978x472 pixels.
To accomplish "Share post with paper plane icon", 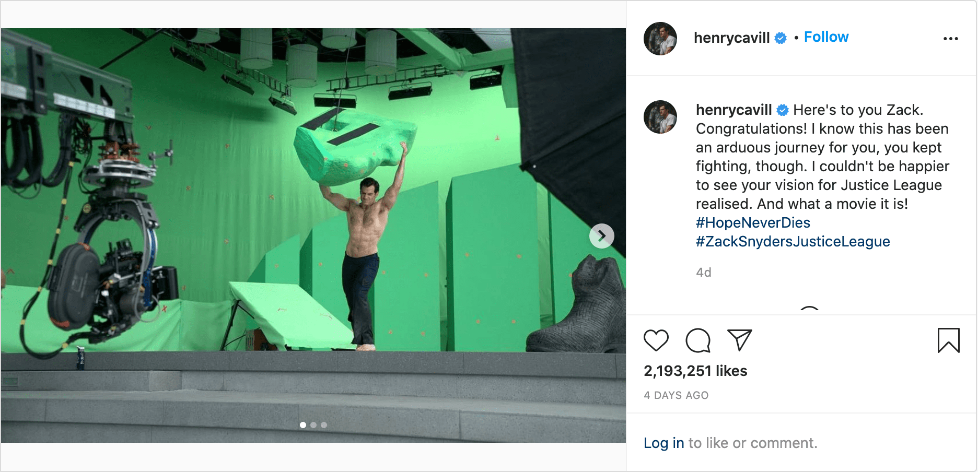I will 739,340.
